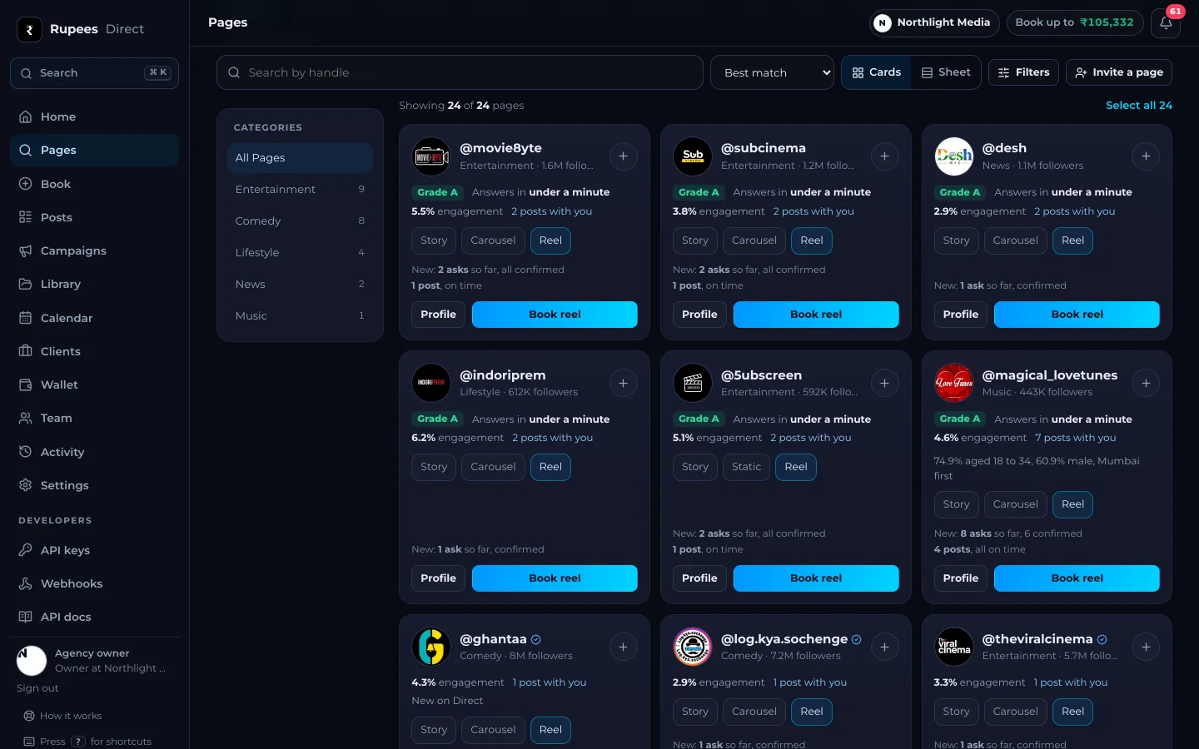Image resolution: width=1199 pixels, height=749 pixels.
Task: Click the API keys icon
Action: 26,550
